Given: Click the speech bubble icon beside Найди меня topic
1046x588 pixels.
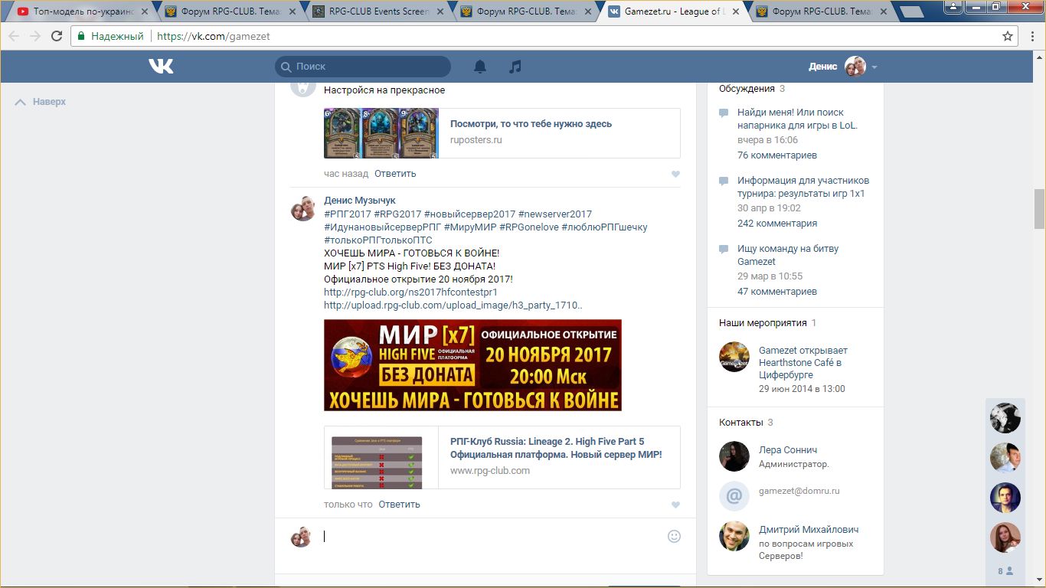Looking at the screenshot, I should (x=724, y=113).
